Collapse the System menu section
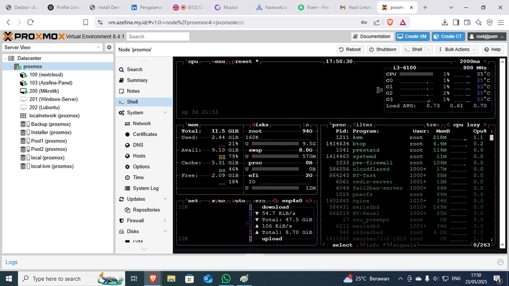Image resolution: width=509 pixels, height=286 pixels. pos(165,112)
